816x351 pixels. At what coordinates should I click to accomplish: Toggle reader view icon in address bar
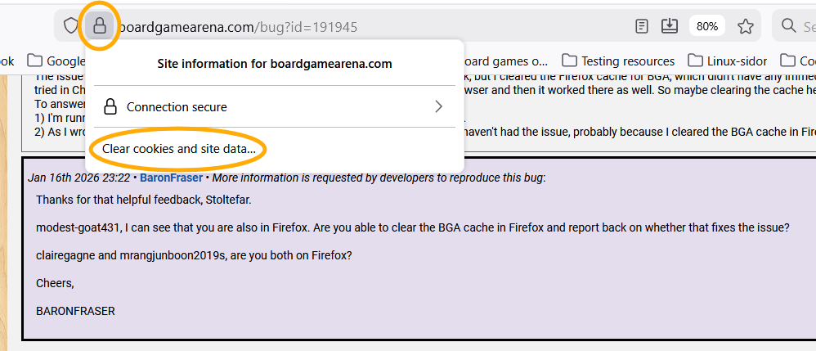click(642, 26)
